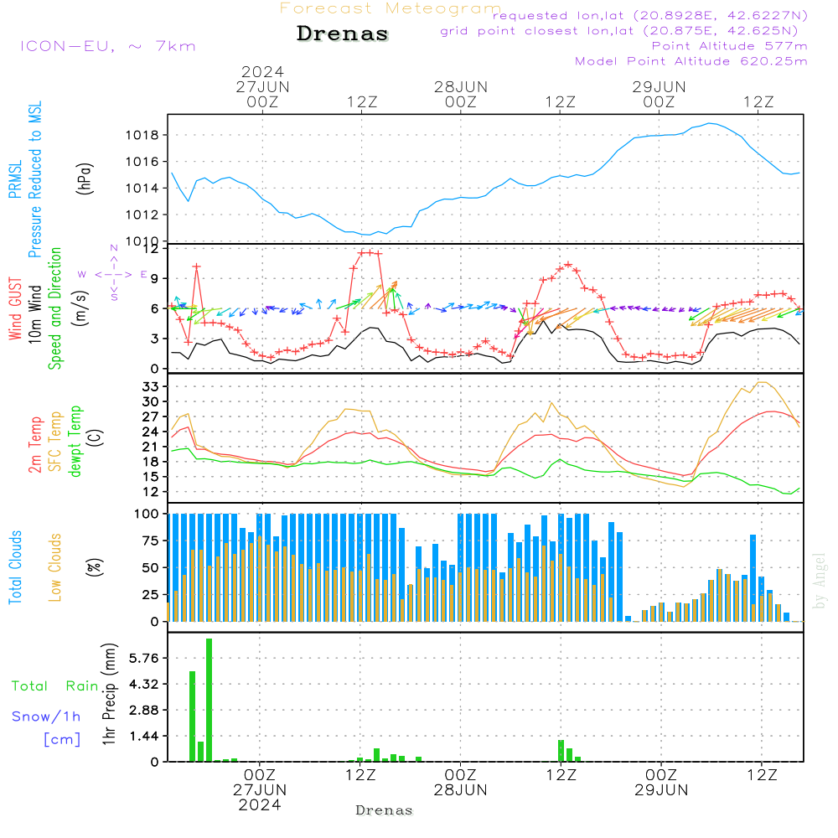
Task: Click the 29JUN 00Z label on top axis
Action: coord(659,94)
